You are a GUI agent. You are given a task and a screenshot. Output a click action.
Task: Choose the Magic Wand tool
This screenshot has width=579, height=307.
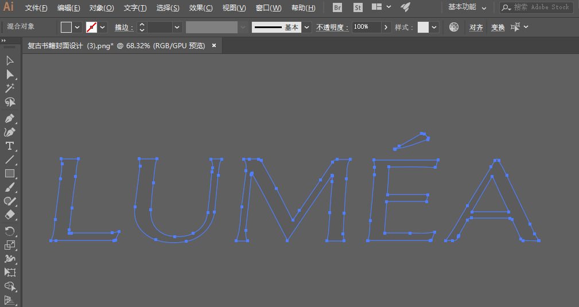point(10,88)
